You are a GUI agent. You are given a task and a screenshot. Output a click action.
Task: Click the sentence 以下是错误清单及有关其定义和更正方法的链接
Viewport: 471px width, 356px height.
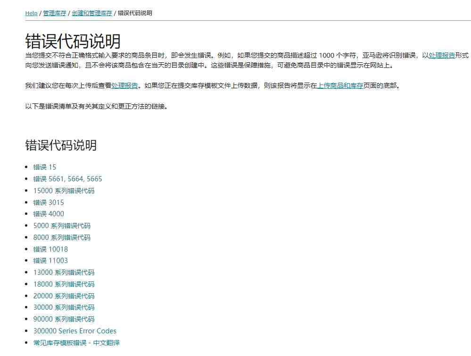coord(96,106)
